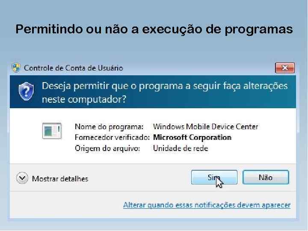Screen dimensions: 308x231
Task: Expand the Mostrar detalhes chevron
Action: click(x=22, y=178)
